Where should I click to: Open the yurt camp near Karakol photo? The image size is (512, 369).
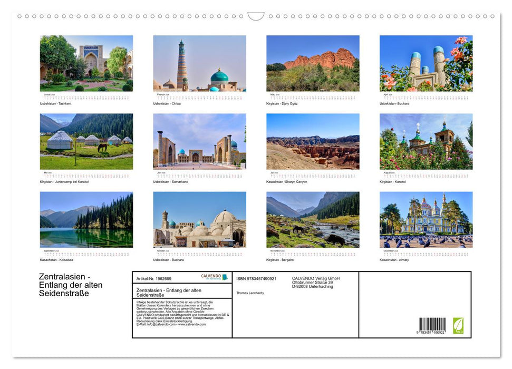(86, 141)
